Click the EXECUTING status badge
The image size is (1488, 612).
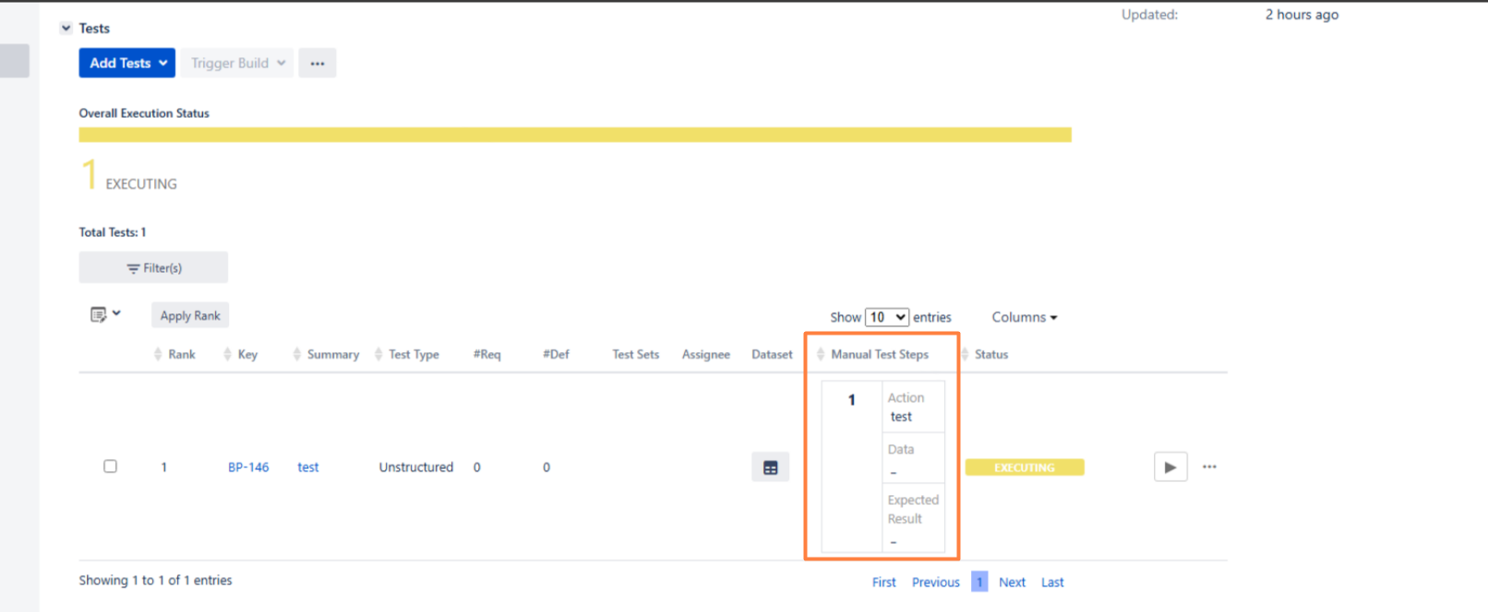click(1024, 467)
